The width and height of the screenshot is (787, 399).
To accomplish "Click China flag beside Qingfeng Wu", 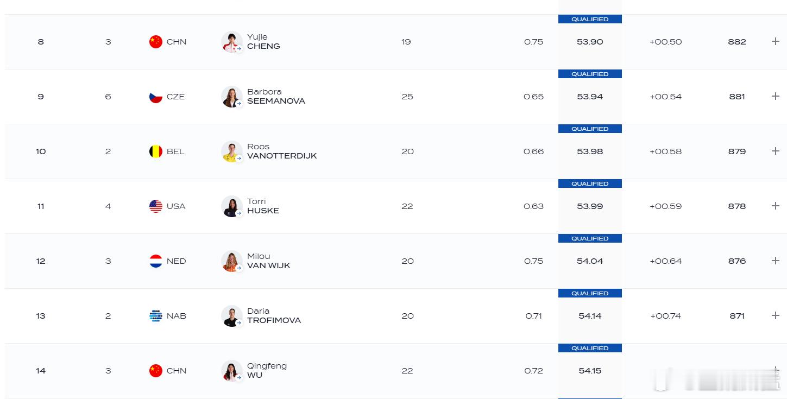I will point(156,371).
